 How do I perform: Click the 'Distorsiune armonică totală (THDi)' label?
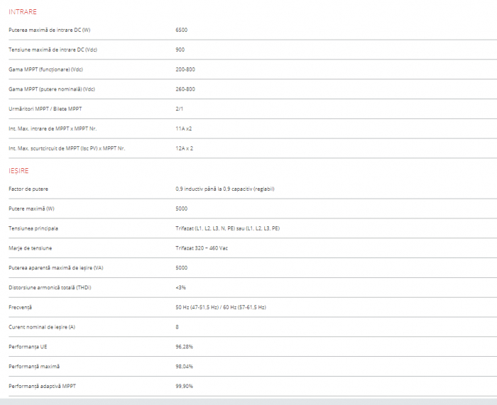50,287
